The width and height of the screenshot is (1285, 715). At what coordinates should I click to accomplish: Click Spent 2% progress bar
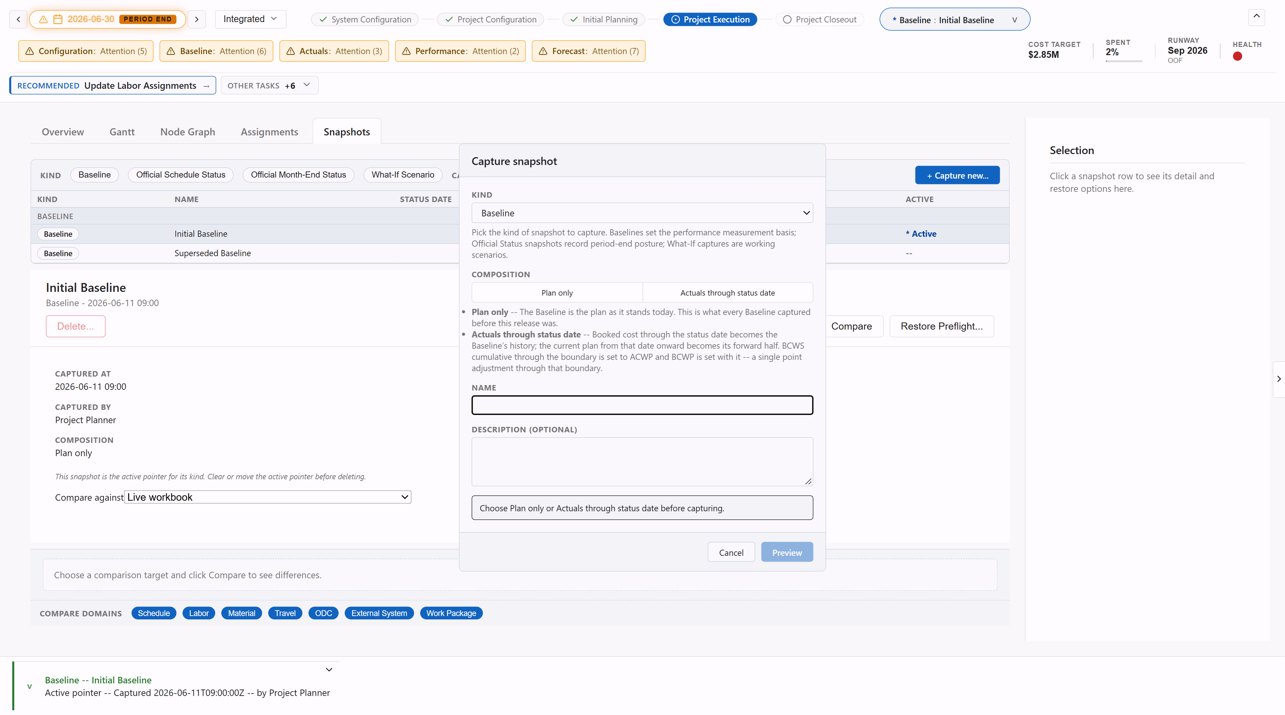1124,61
